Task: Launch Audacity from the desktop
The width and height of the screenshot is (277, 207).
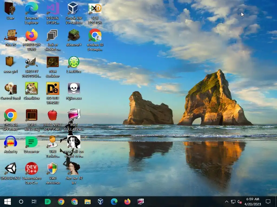Action: (x=11, y=144)
